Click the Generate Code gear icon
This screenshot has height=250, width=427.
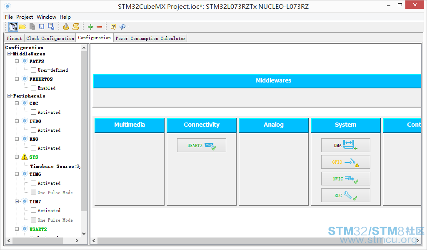pos(66,27)
